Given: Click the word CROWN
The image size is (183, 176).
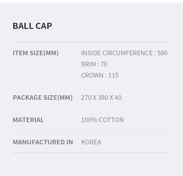Looking at the screenshot, I should (x=92, y=75).
